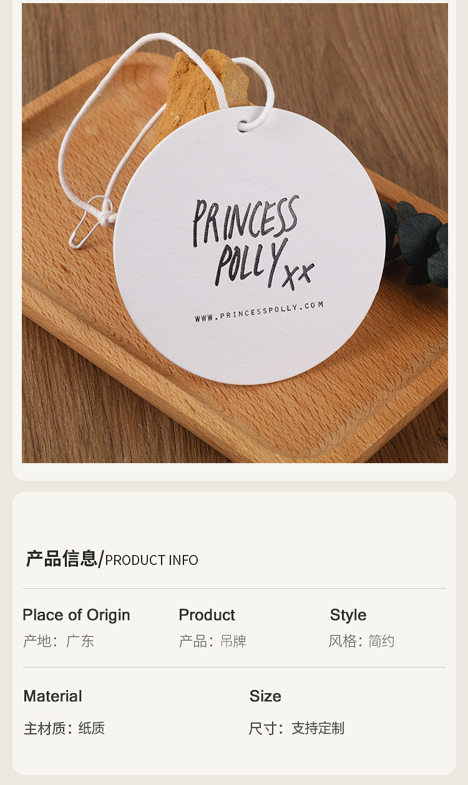Click the 风格：简约 value
The width and height of the screenshot is (468, 785).
362,641
